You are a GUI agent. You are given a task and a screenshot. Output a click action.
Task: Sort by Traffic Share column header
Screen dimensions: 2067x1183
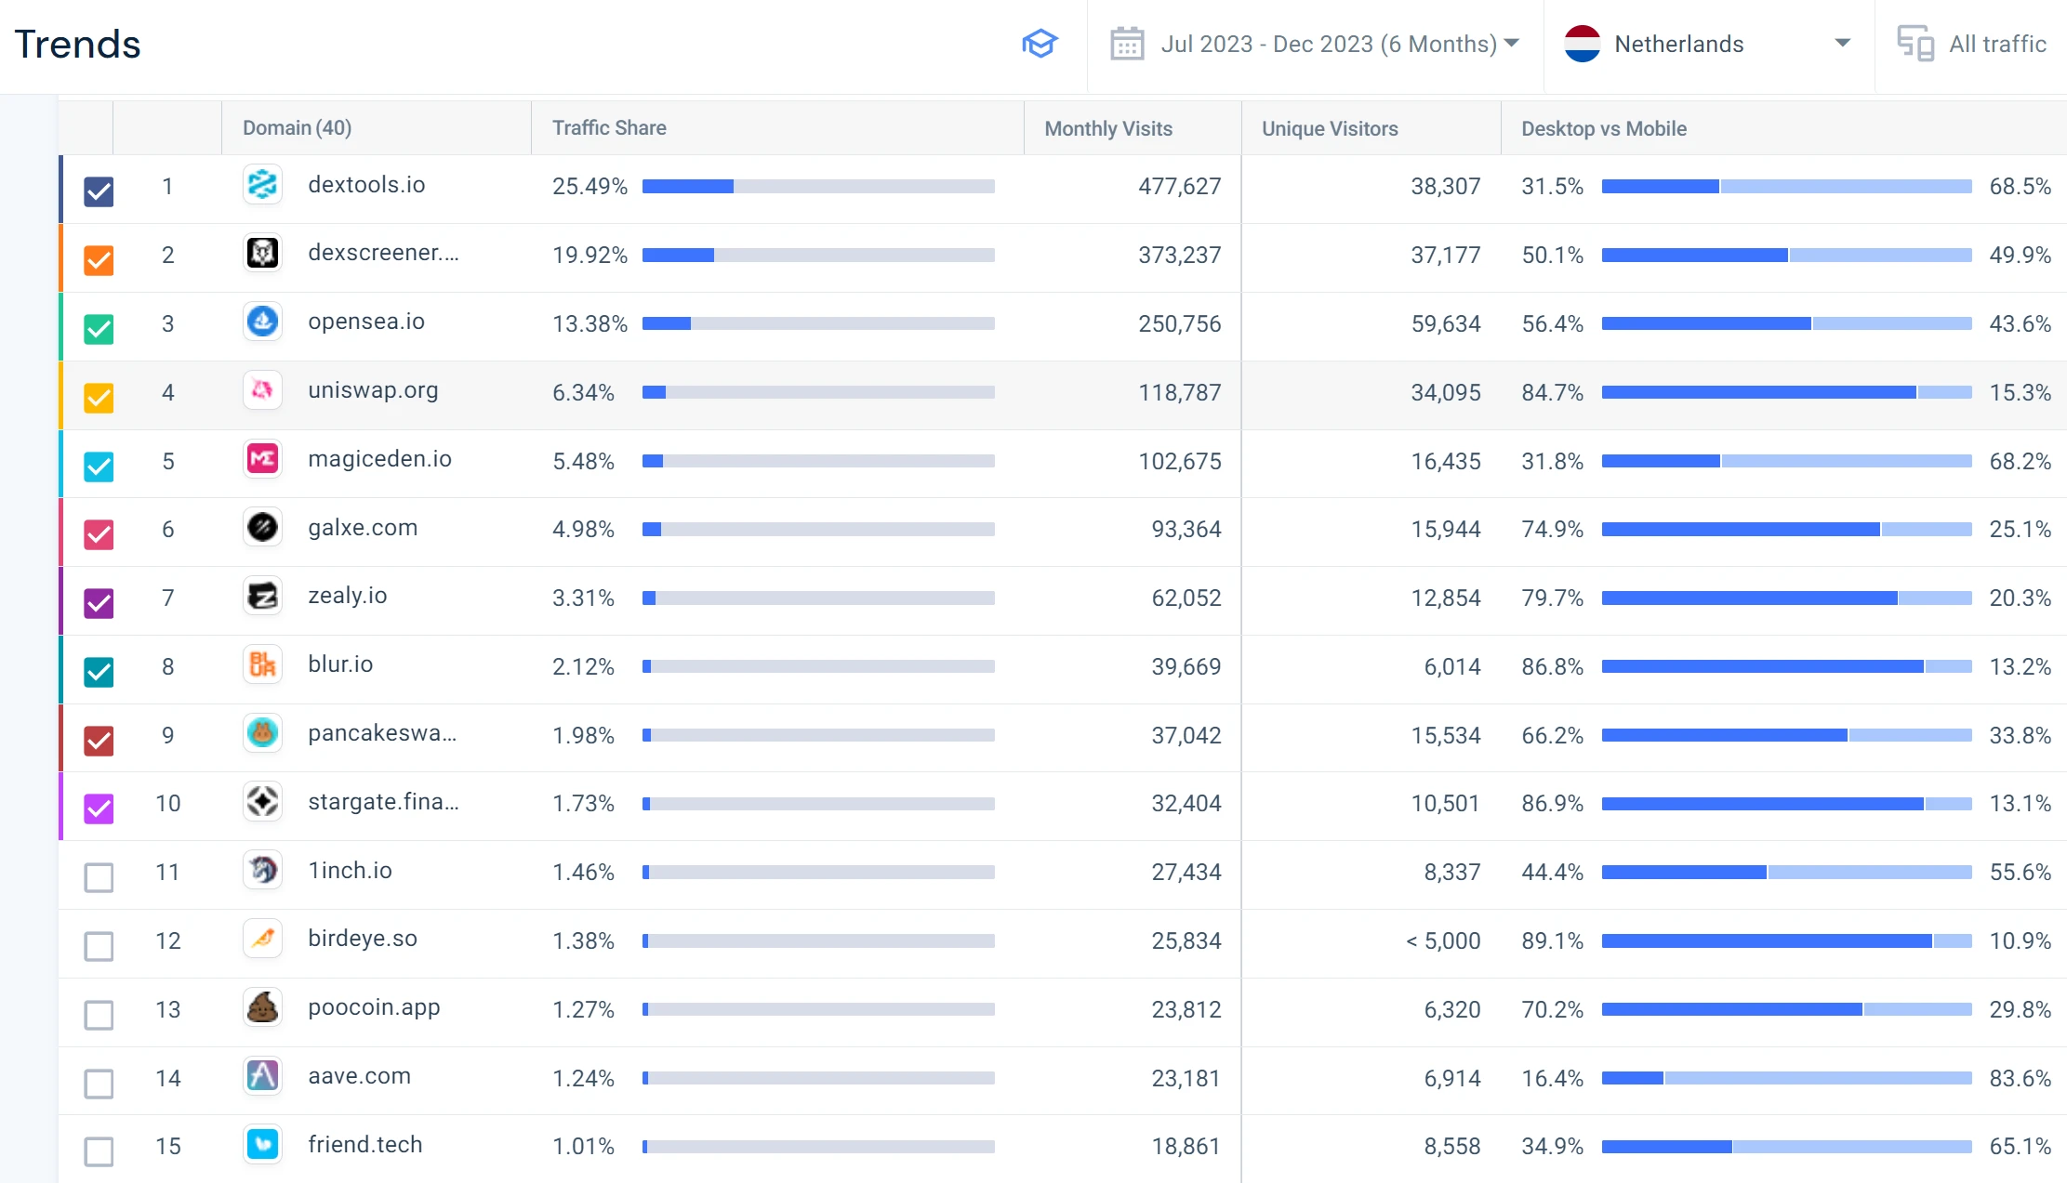pos(609,128)
